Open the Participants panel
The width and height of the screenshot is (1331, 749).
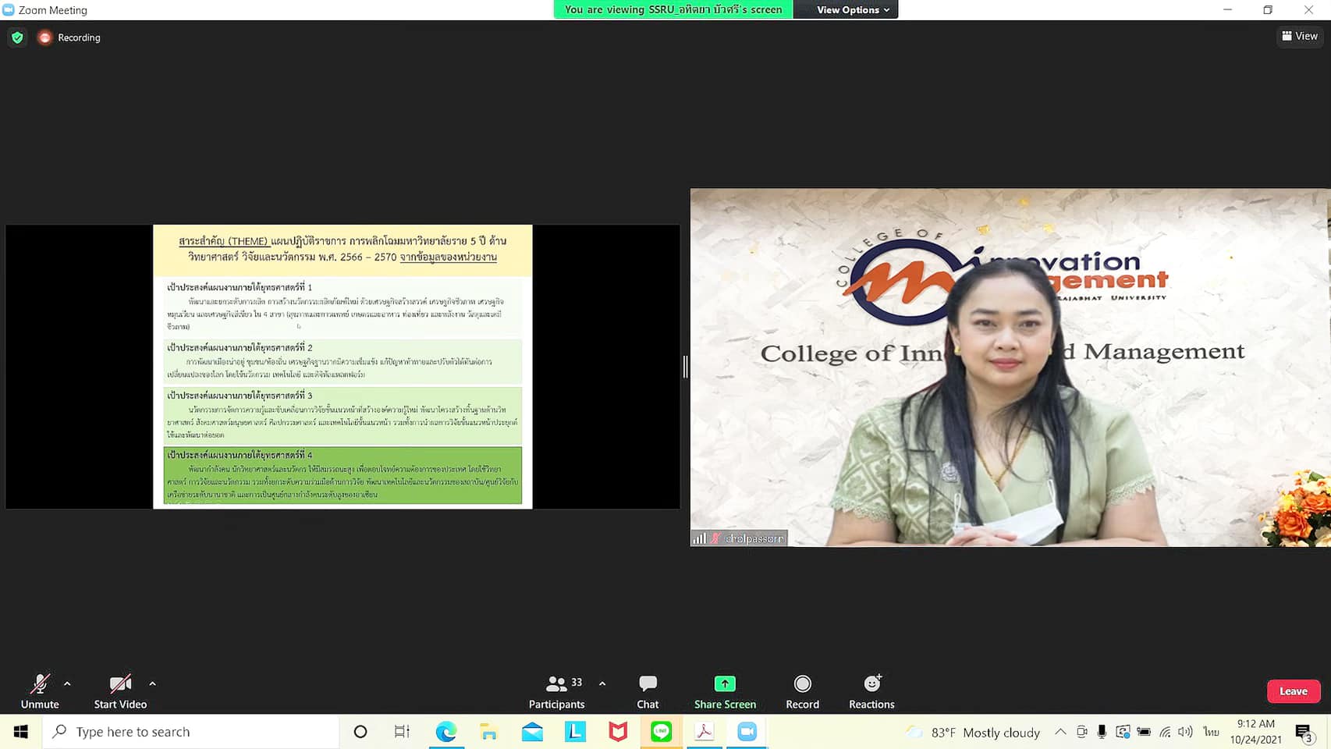point(556,691)
